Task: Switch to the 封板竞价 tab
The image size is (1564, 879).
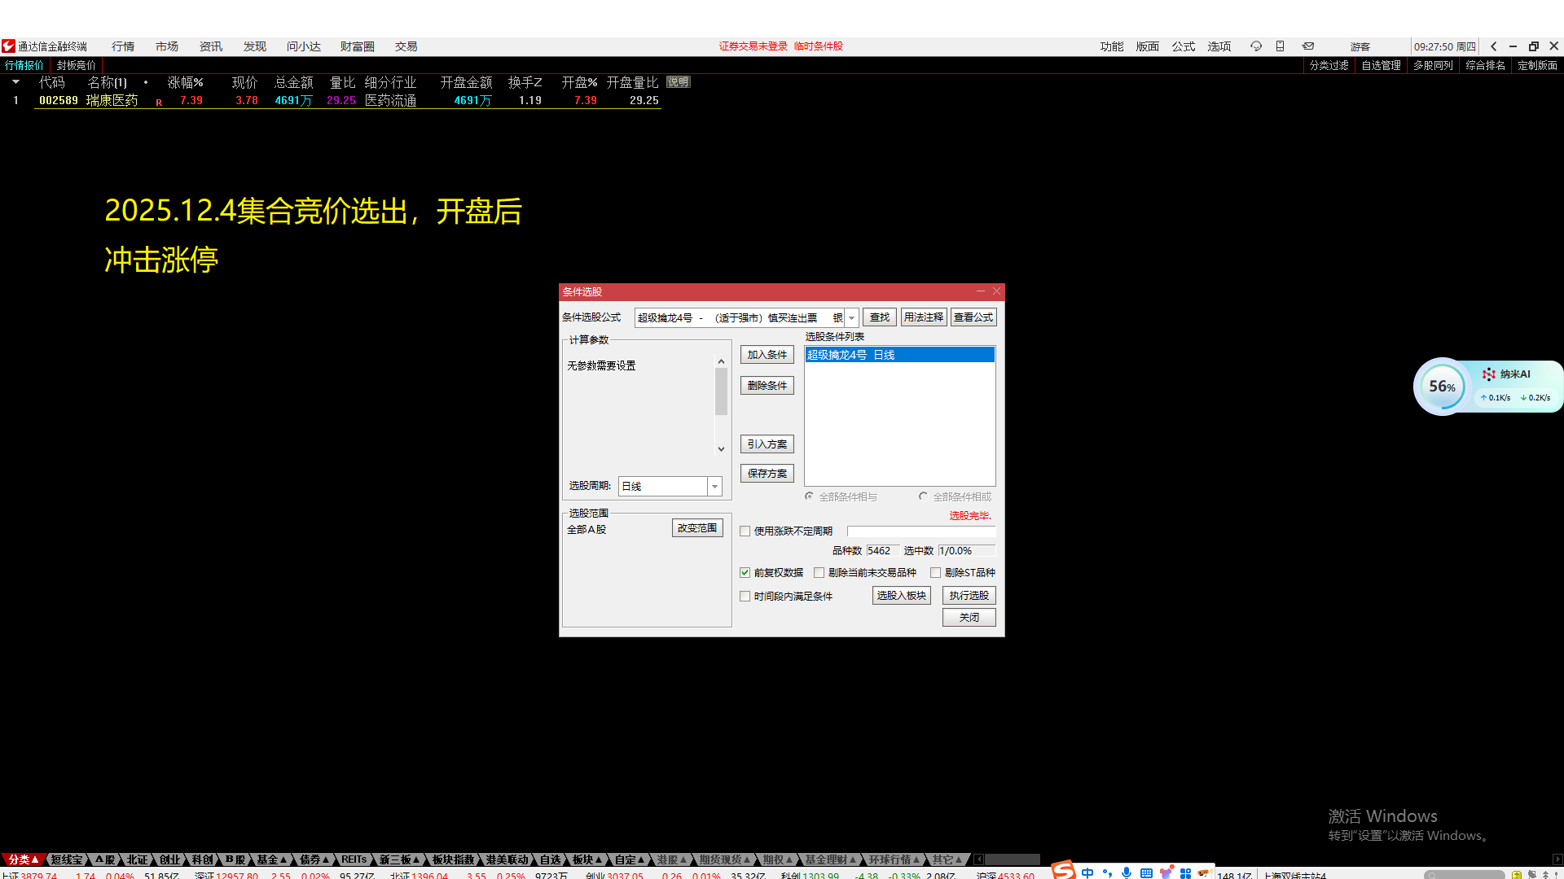Action: [77, 65]
